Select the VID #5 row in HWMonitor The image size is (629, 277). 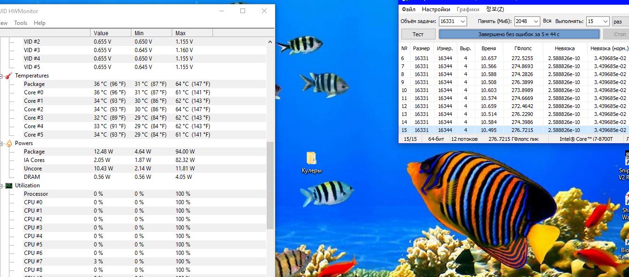[x=133, y=67]
